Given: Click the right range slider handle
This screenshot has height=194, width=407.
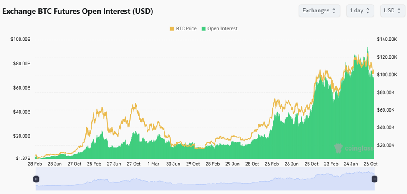Looking at the screenshot, I should click(374, 179).
